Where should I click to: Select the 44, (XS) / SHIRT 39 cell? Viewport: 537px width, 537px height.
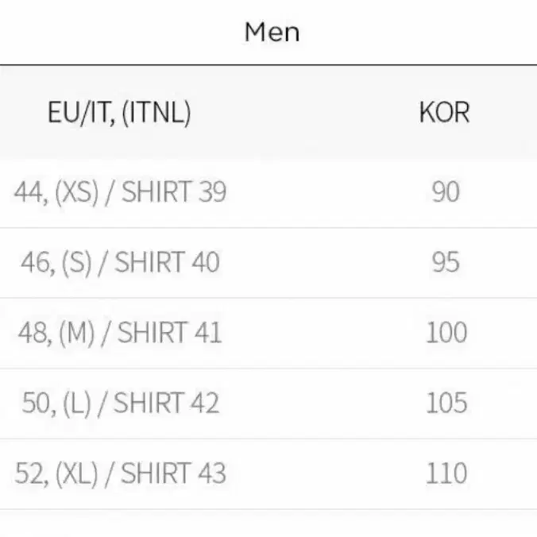(x=120, y=192)
